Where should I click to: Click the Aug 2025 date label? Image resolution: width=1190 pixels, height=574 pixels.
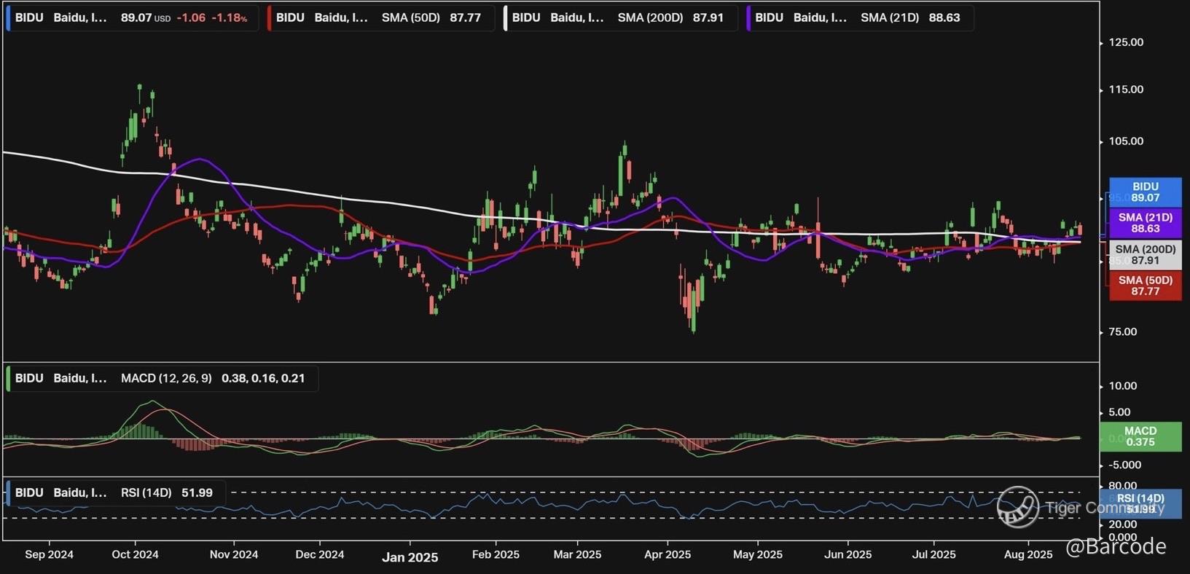click(x=1028, y=554)
